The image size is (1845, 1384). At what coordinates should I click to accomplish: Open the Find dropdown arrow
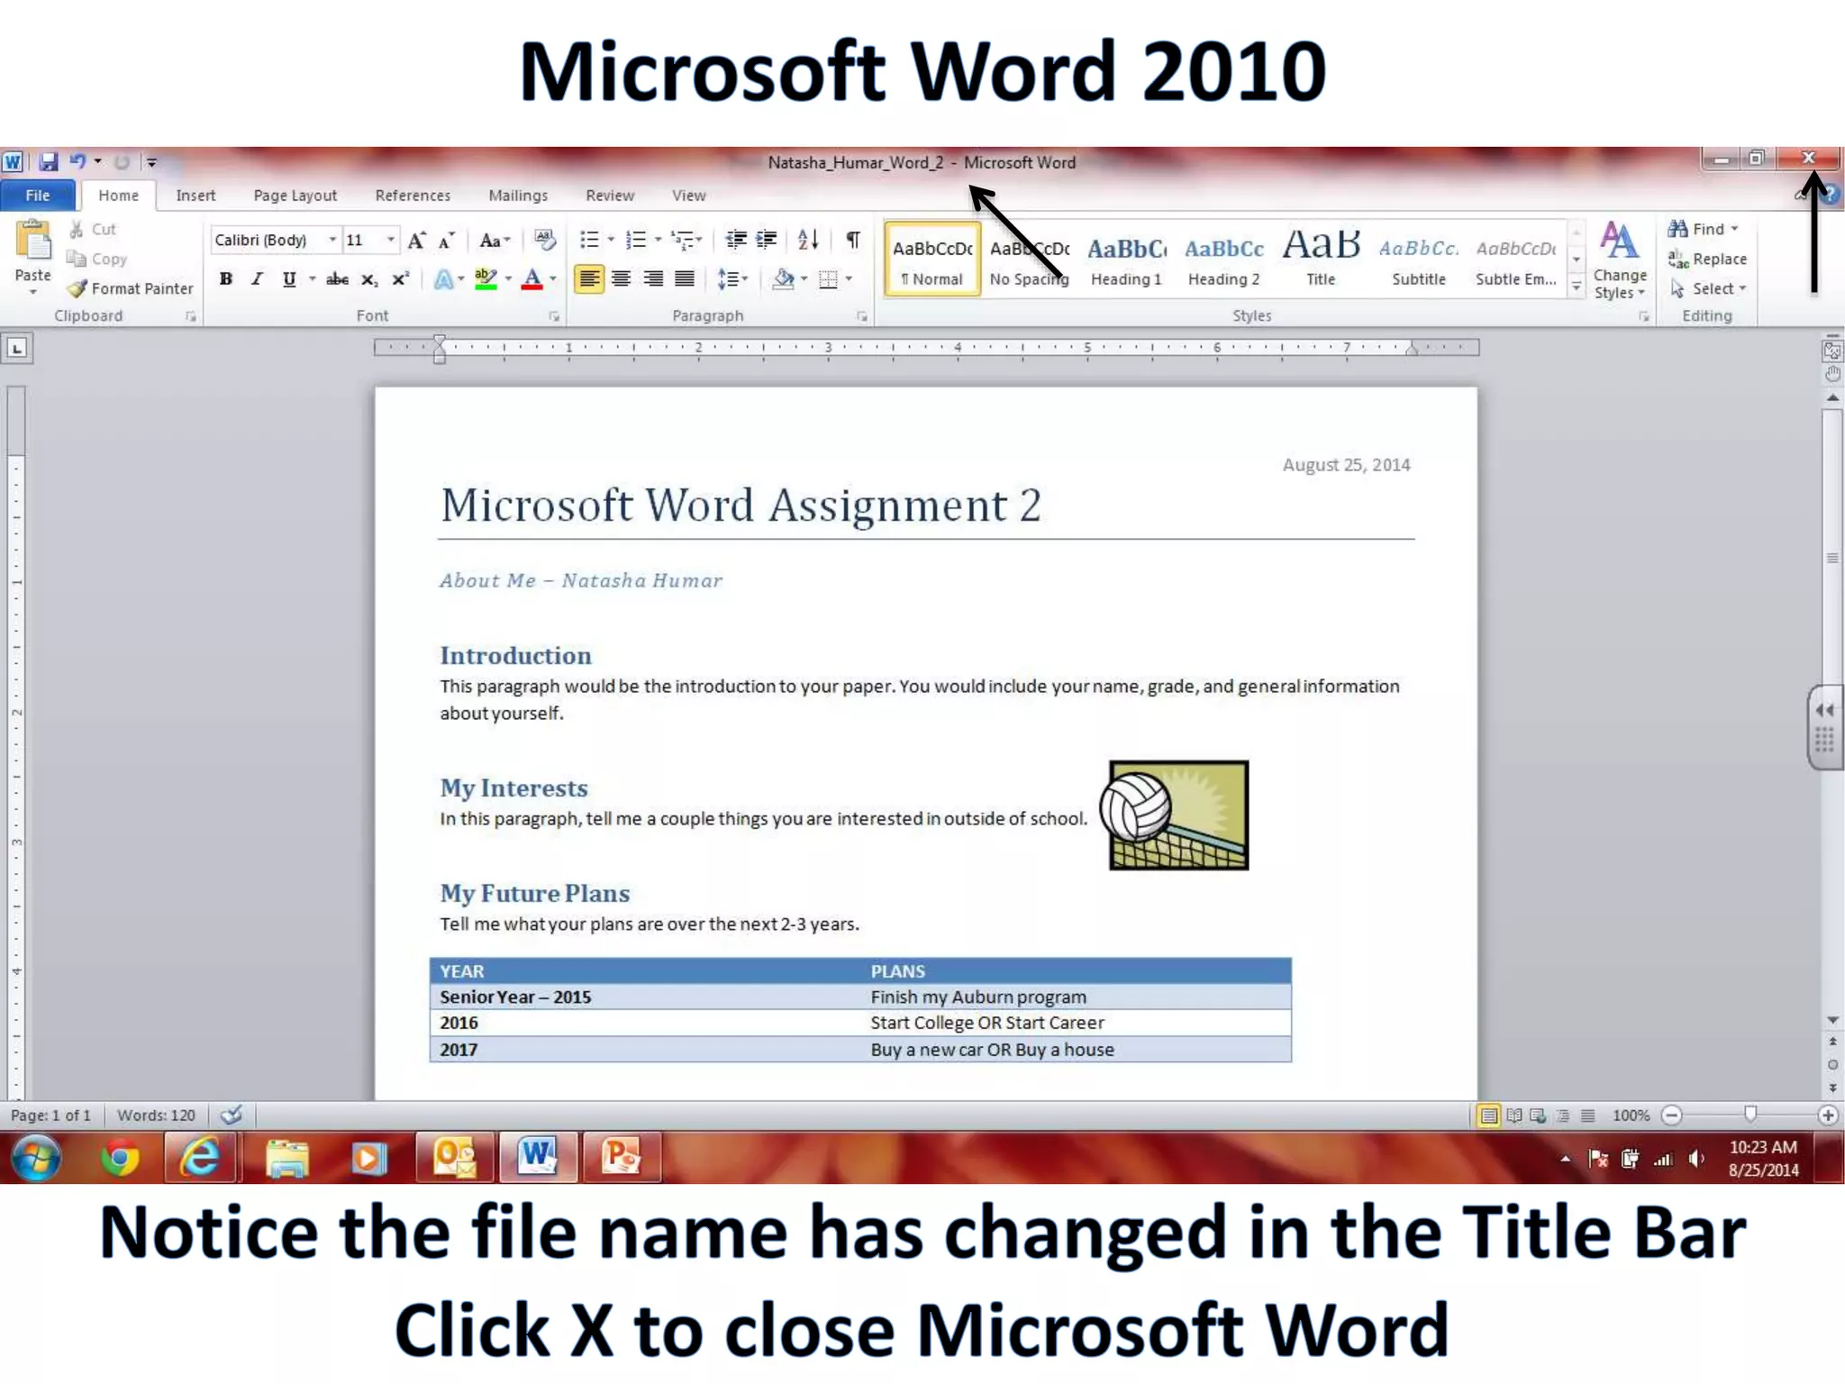[1734, 229]
